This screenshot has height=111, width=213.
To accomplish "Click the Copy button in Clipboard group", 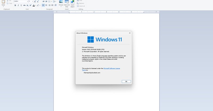I will pyautogui.click(x=9, y=3).
